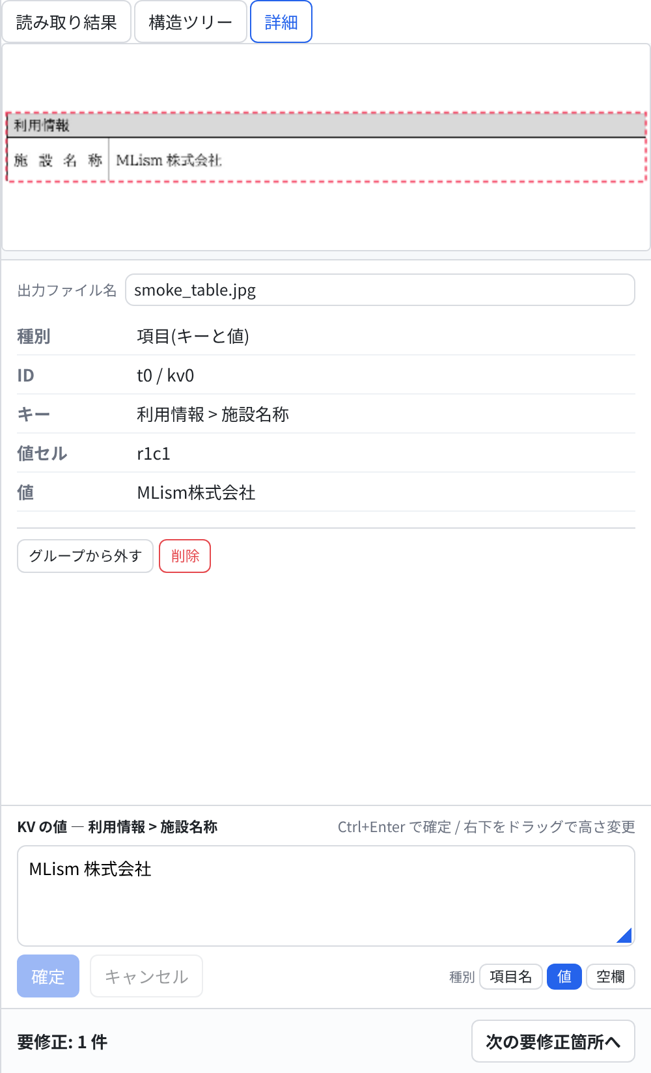Image resolution: width=651 pixels, height=1073 pixels.
Task: Click the 値セル value r1c1
Action: (154, 454)
